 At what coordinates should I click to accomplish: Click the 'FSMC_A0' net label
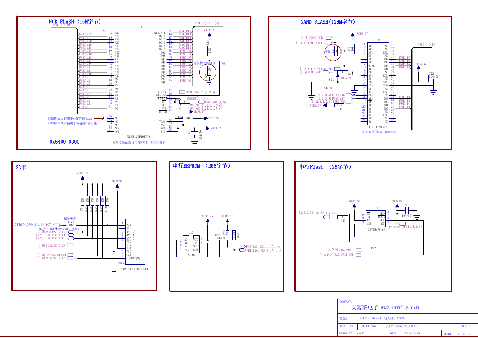84,107
